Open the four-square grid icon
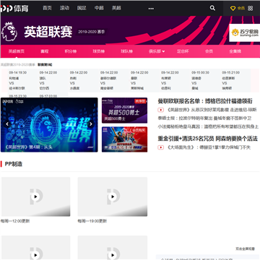The image size is (260, 260). [251, 9]
